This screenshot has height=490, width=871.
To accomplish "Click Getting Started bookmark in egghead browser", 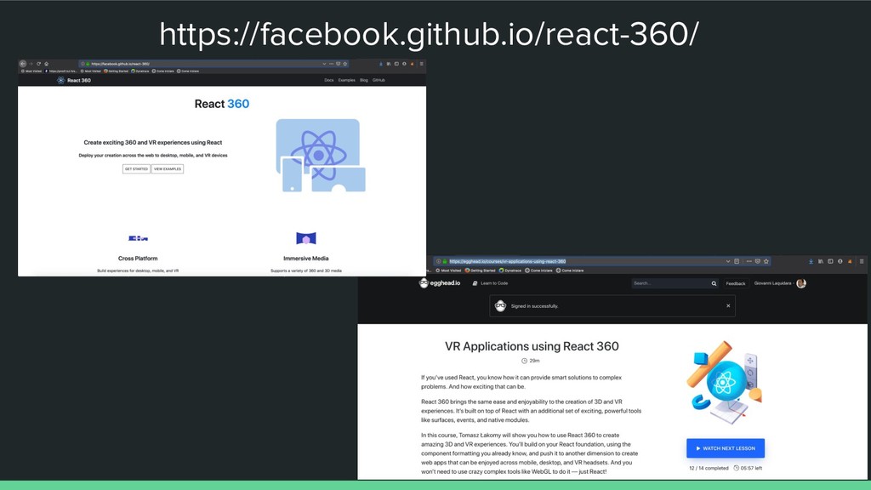I will [x=480, y=271].
